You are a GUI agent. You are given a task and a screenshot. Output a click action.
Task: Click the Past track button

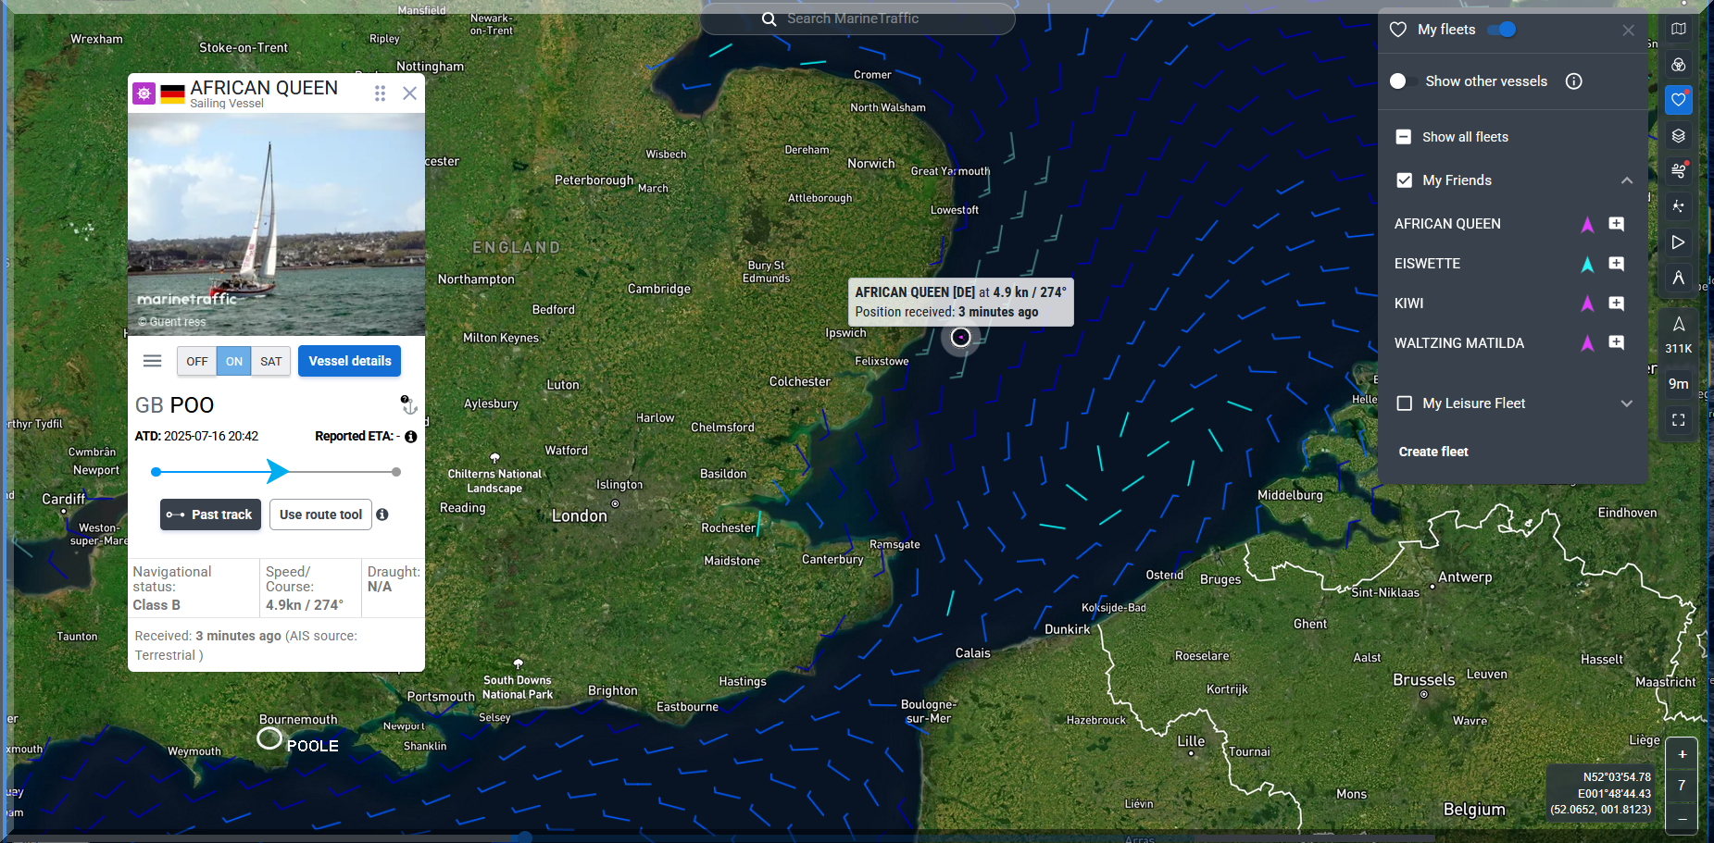[x=211, y=514]
